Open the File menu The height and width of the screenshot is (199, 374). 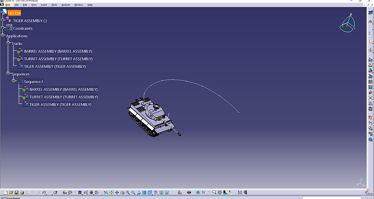(16, 5)
